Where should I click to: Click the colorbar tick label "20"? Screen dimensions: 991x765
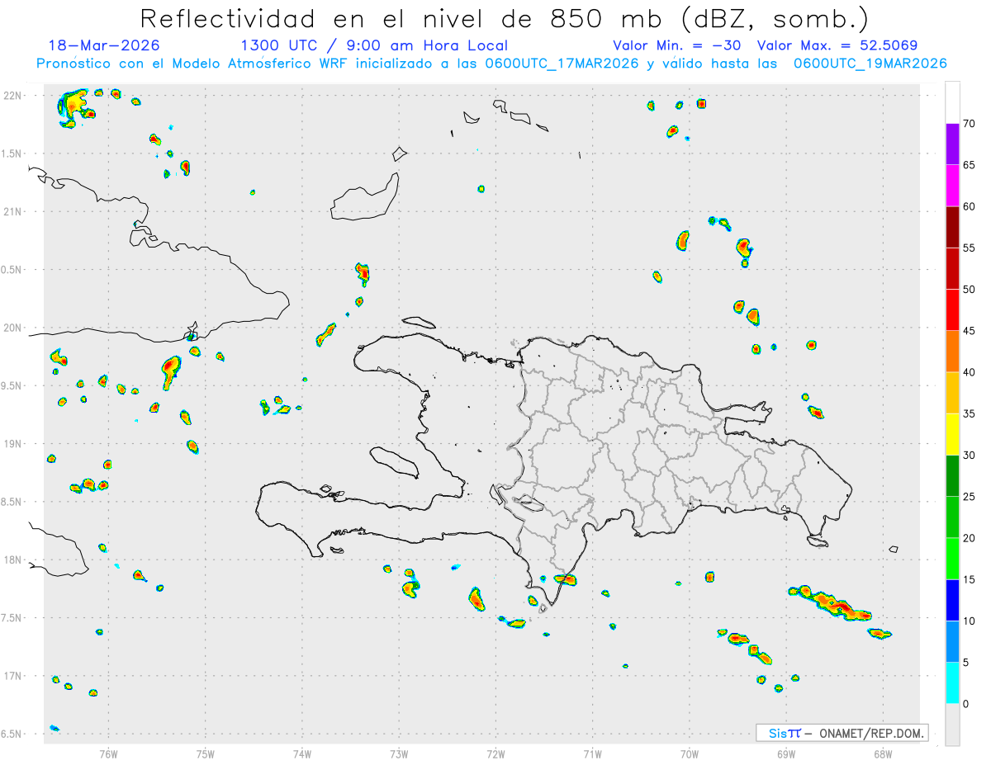click(969, 538)
